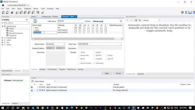Open the Scripting menu
Viewport: 195px width, 110px height.
coord(50,9)
